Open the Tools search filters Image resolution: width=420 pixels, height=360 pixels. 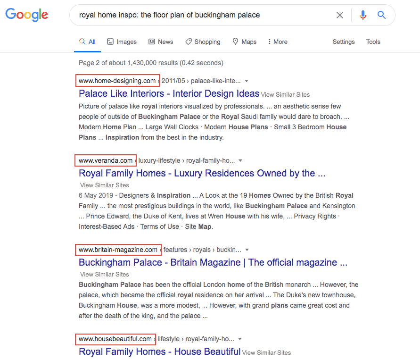(x=373, y=42)
